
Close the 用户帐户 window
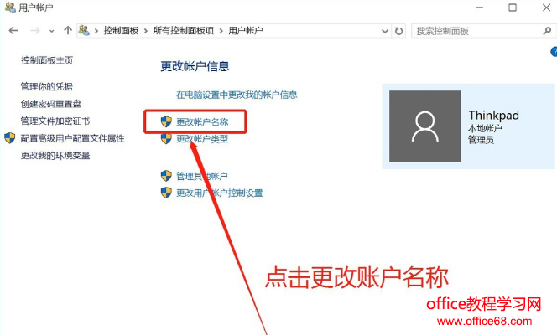pyautogui.click(x=546, y=8)
